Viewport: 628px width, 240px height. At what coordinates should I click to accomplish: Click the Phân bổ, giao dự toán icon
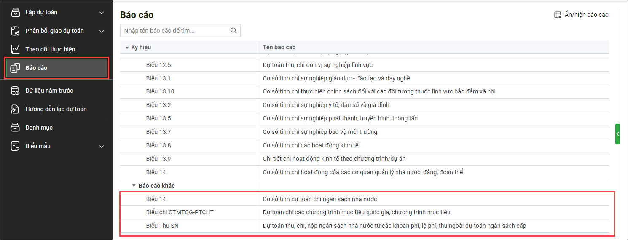[x=16, y=31]
